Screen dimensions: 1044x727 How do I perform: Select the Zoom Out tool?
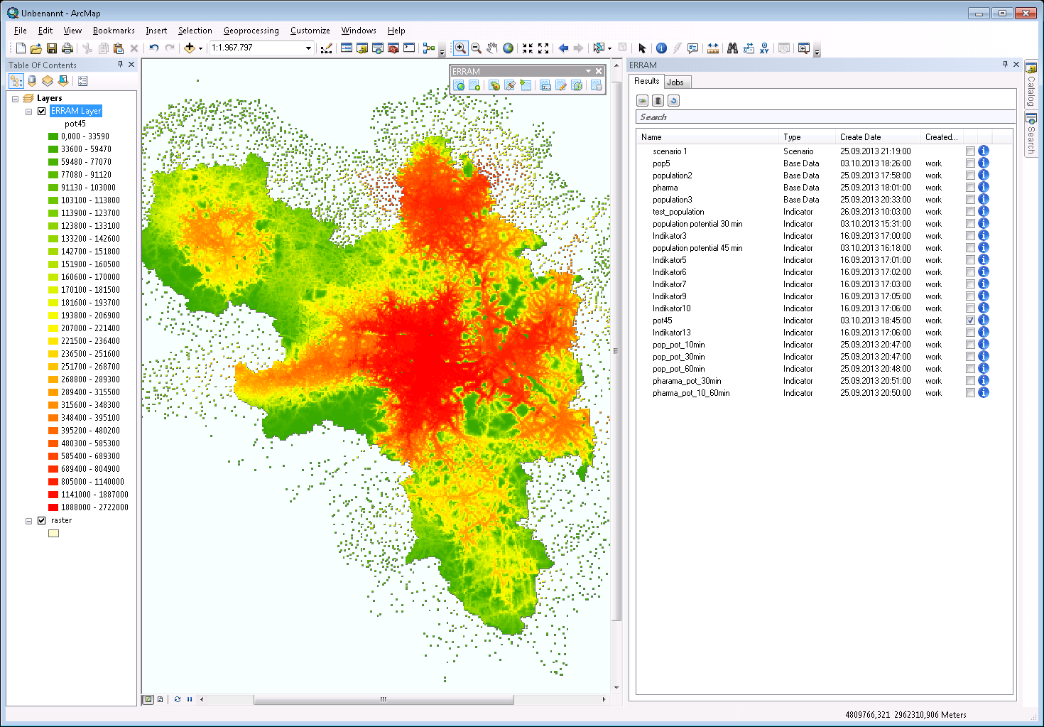click(477, 48)
